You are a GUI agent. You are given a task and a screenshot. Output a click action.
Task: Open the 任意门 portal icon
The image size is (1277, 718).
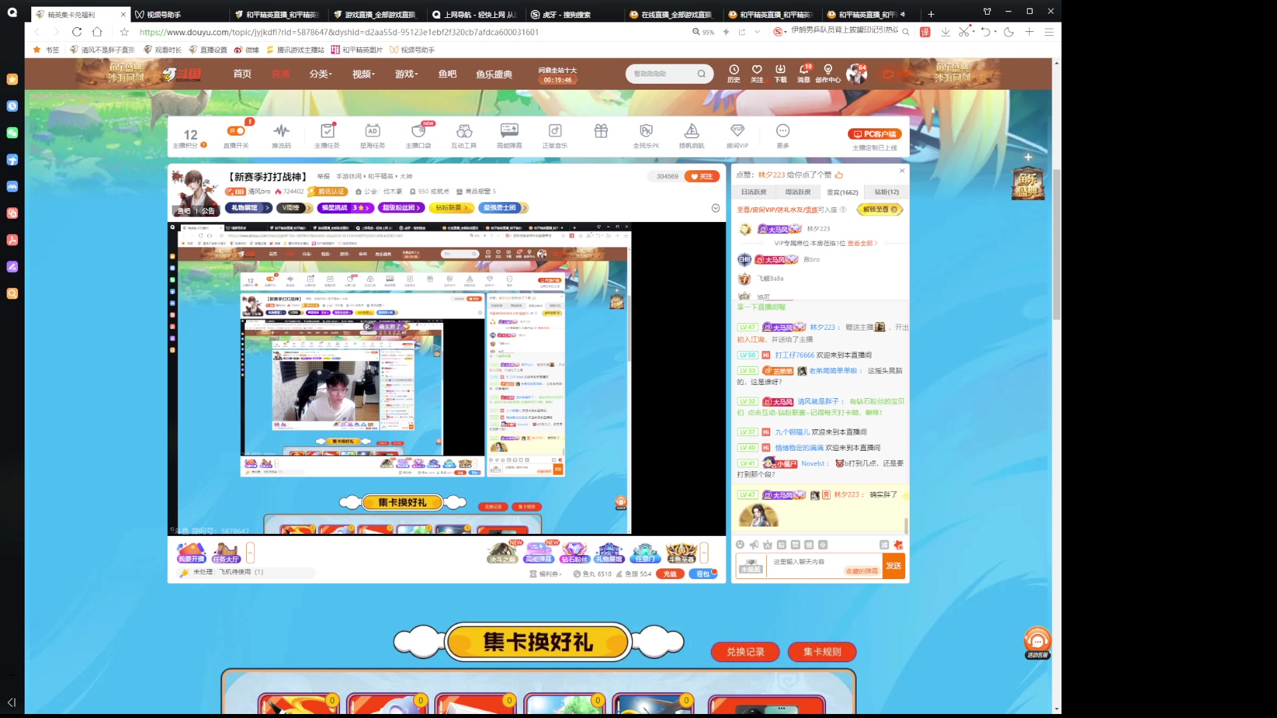click(x=645, y=552)
